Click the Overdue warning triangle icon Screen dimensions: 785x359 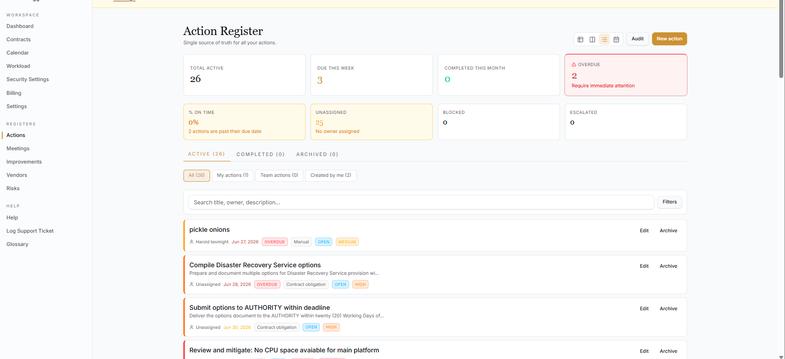[x=574, y=65]
